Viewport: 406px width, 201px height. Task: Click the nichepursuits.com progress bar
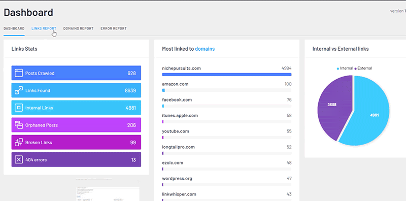point(226,75)
